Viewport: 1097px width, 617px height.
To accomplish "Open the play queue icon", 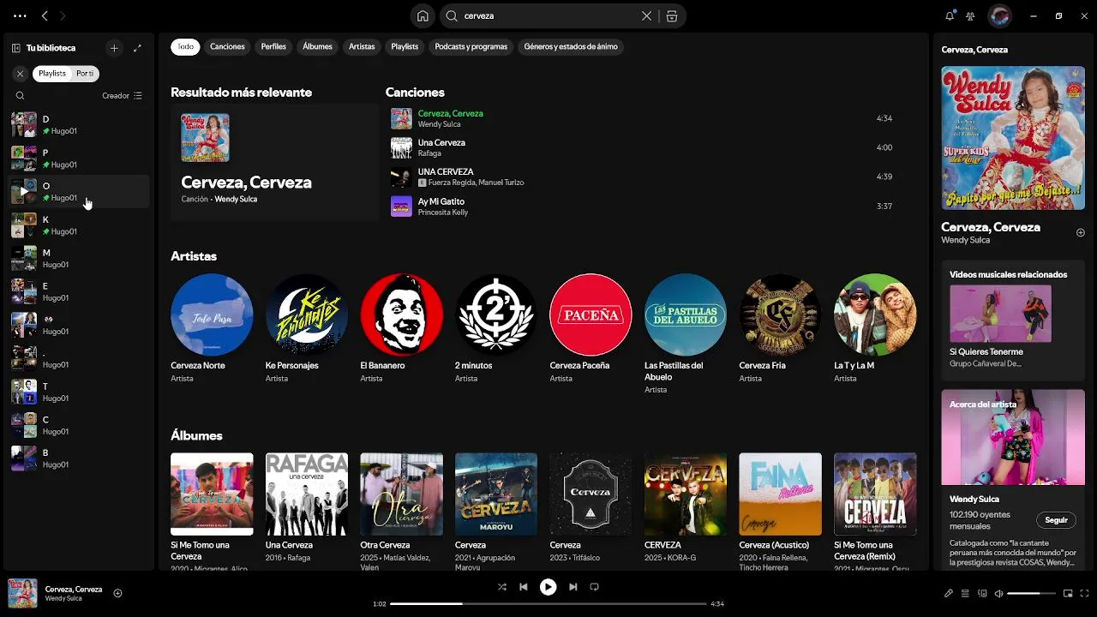I will tap(965, 593).
